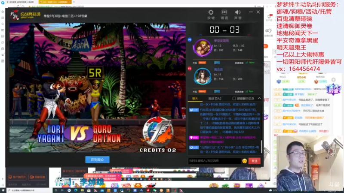The height and width of the screenshot is (193, 344).
Task: Select the highlighted yellow browser tab
Action: 55,2
